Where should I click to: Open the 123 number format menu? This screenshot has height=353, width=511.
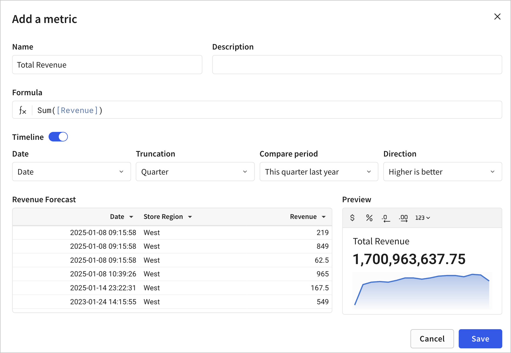tap(422, 218)
